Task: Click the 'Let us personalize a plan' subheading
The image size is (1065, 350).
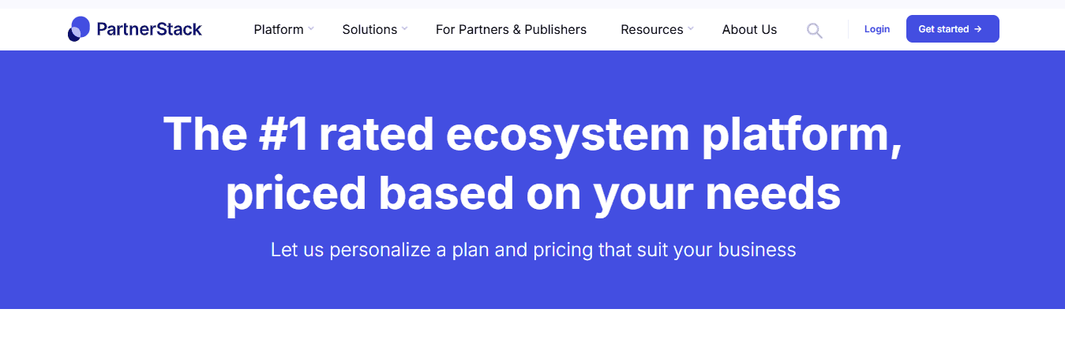Action: [533, 251]
